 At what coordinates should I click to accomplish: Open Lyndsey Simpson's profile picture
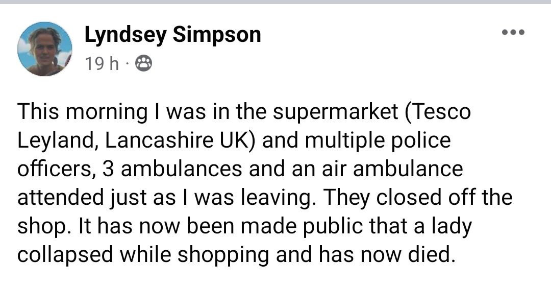(44, 49)
